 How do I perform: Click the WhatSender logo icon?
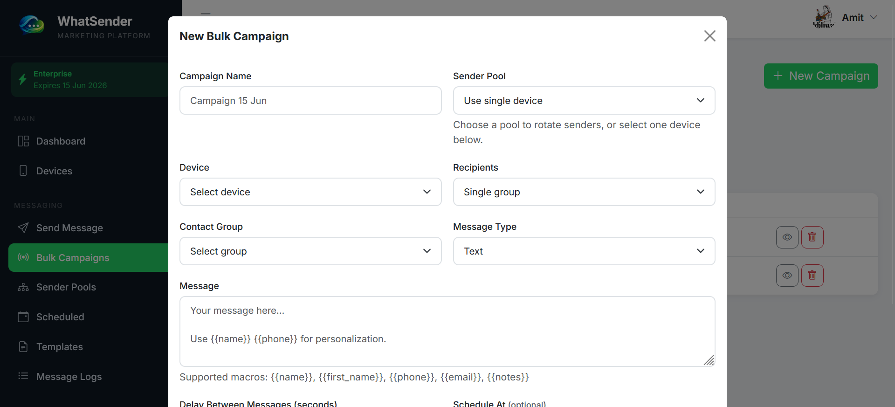tap(32, 25)
